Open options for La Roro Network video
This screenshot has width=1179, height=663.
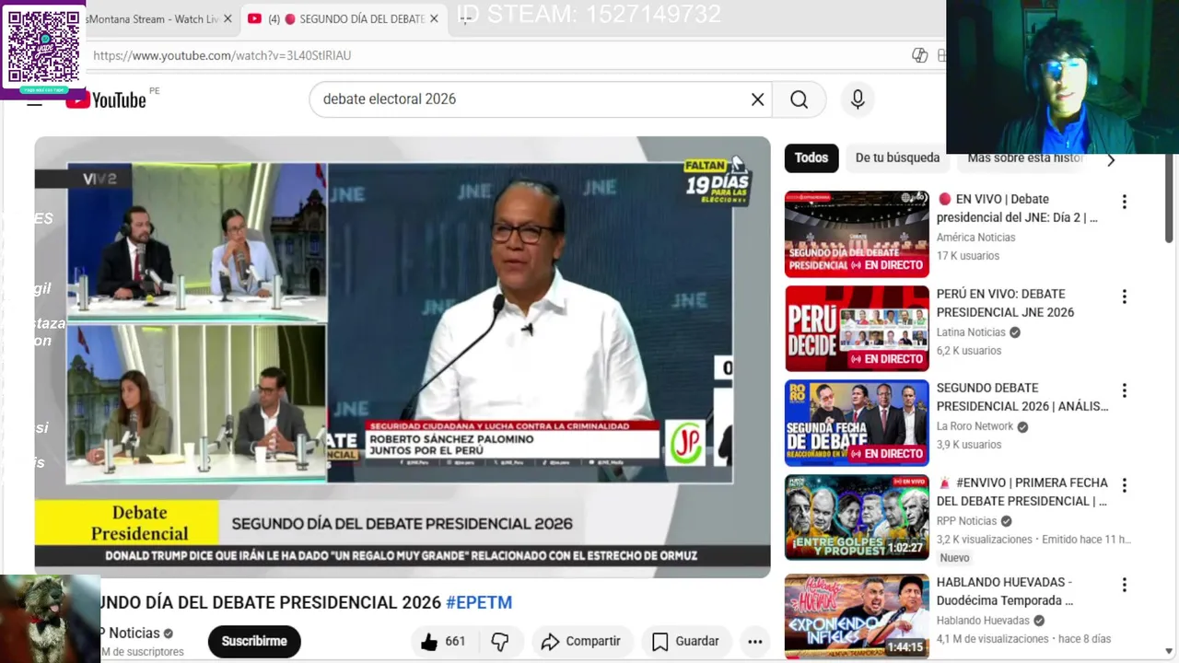pos(1124,390)
